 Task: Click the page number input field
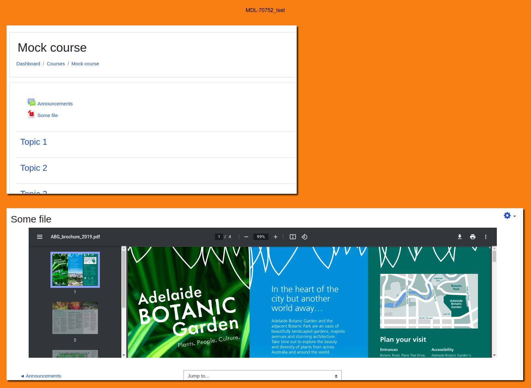click(219, 237)
